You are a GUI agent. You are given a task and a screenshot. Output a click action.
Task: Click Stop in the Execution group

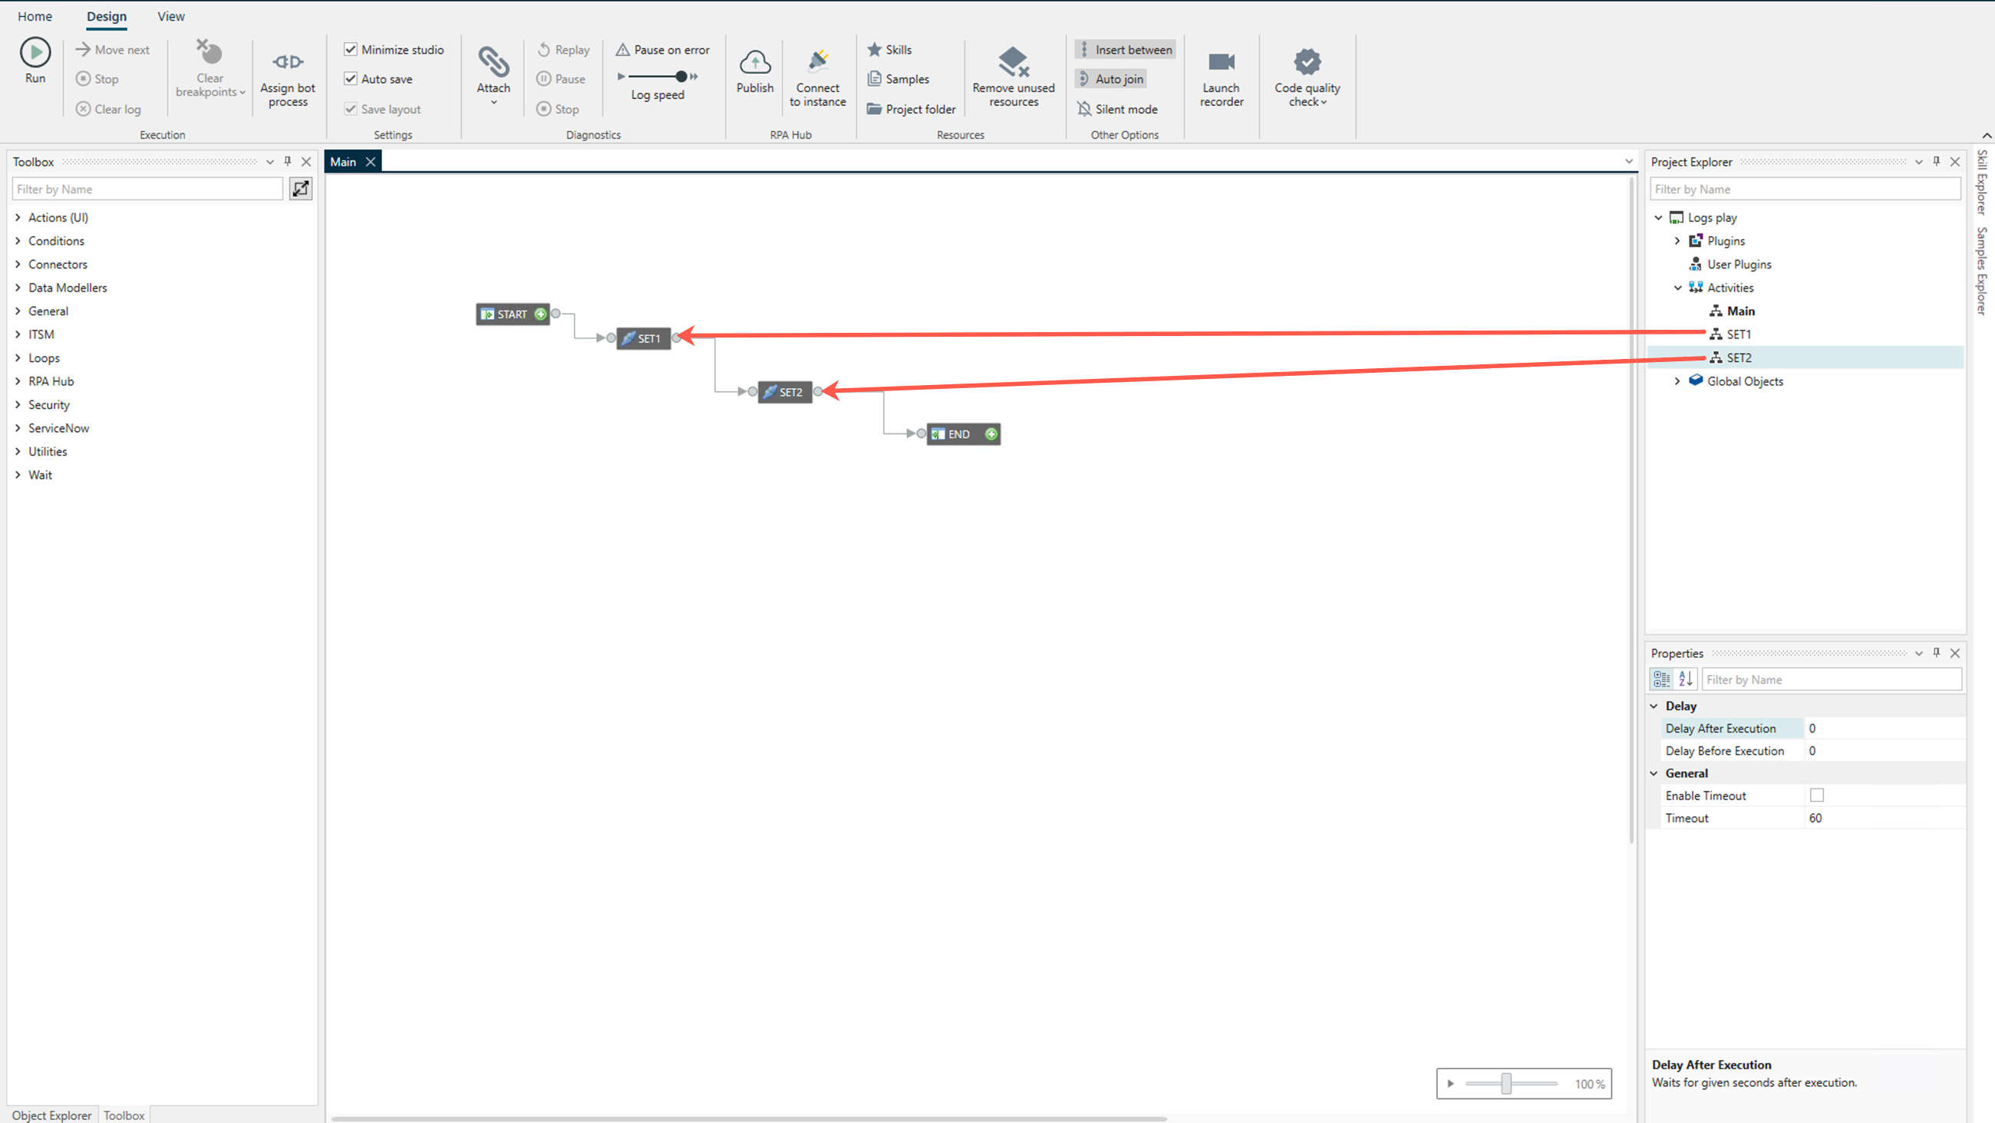[x=97, y=79]
